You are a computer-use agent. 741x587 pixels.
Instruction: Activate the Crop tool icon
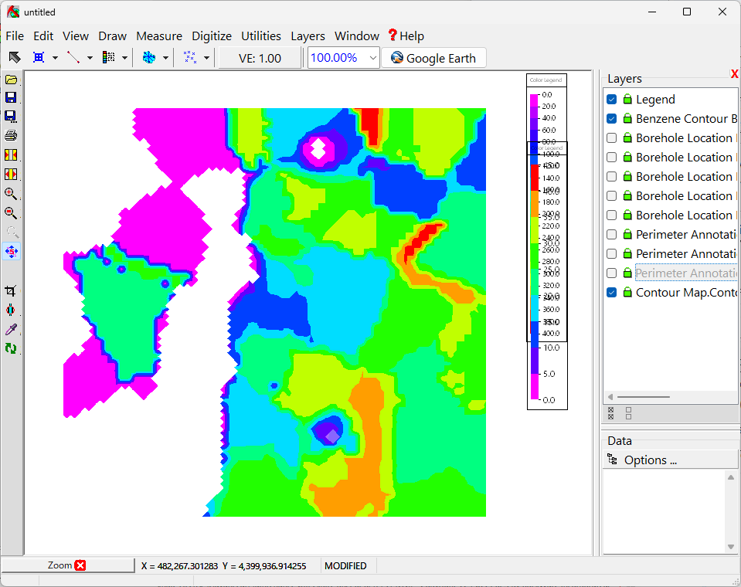coord(11,291)
